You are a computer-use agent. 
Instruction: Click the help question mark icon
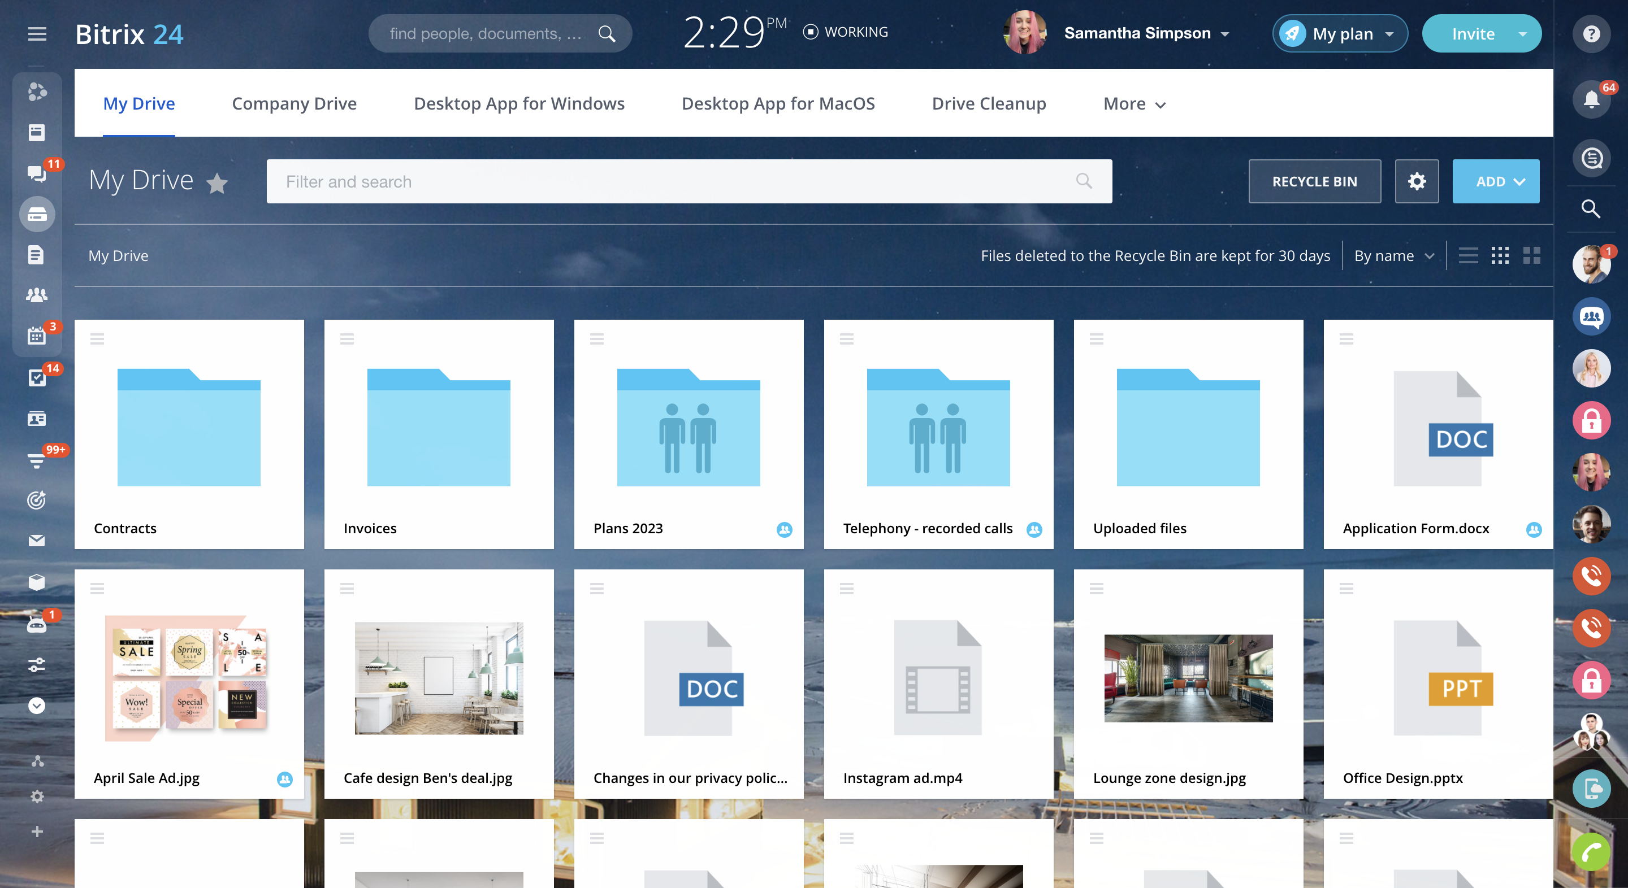[x=1591, y=33]
